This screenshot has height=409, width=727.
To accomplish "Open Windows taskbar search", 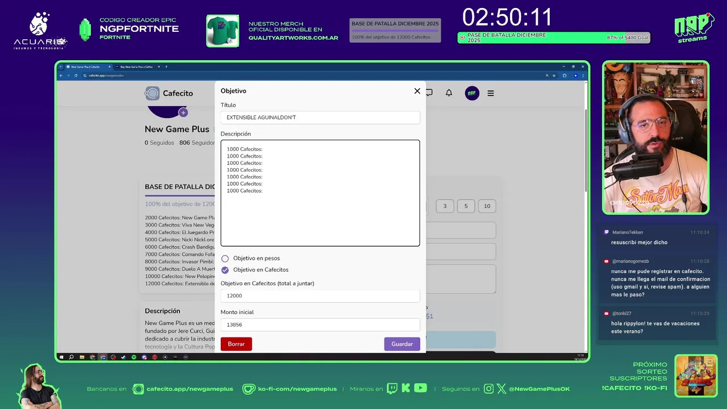I will pyautogui.click(x=71, y=357).
